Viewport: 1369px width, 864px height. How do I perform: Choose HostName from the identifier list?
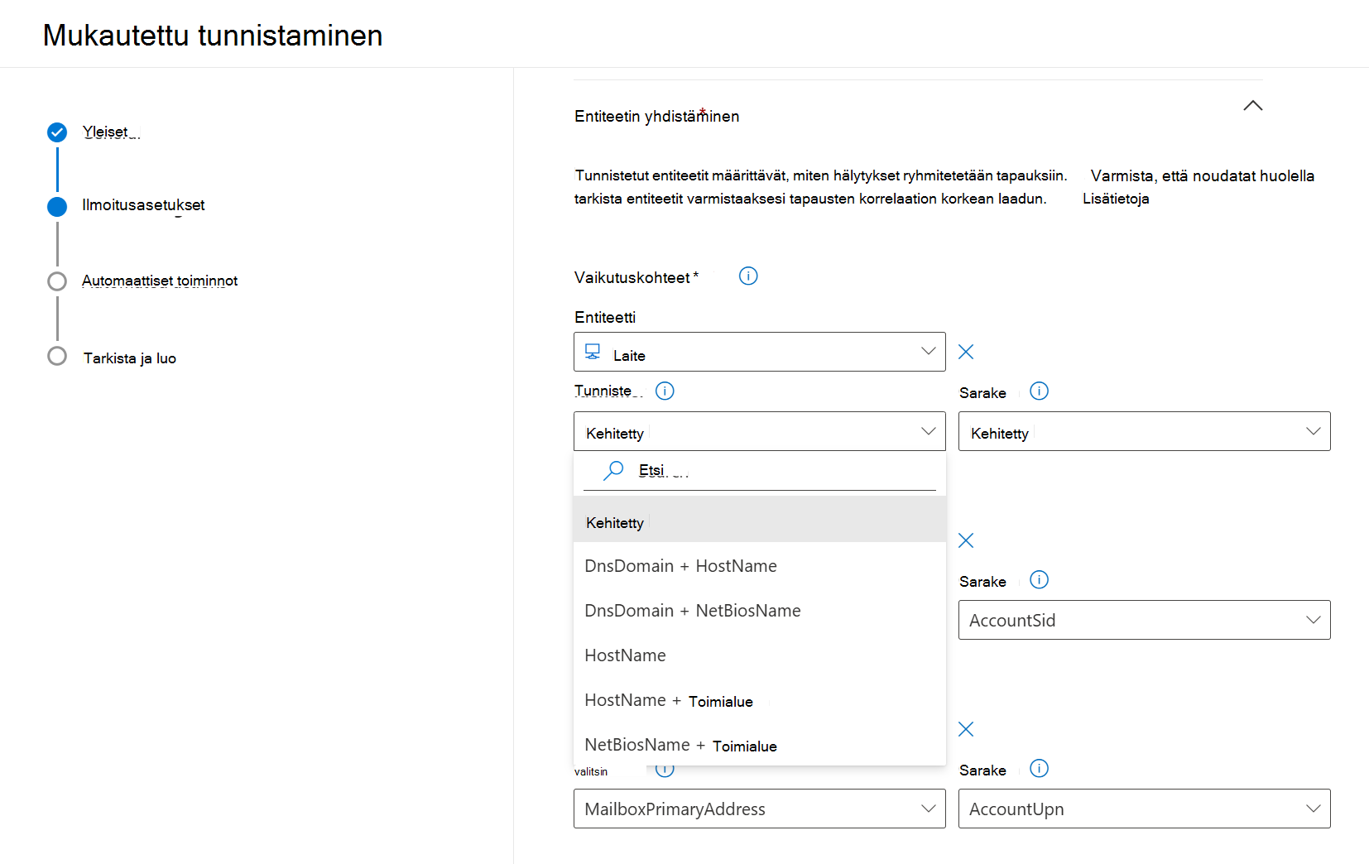click(x=625, y=655)
